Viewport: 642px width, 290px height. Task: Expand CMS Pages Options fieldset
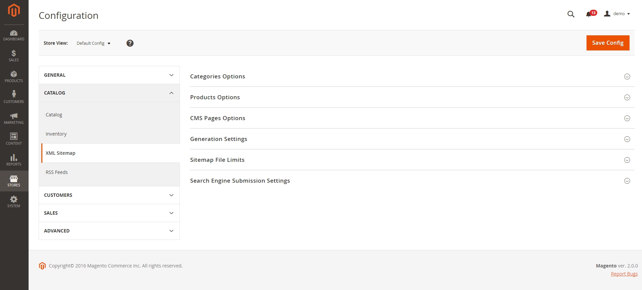[412, 118]
